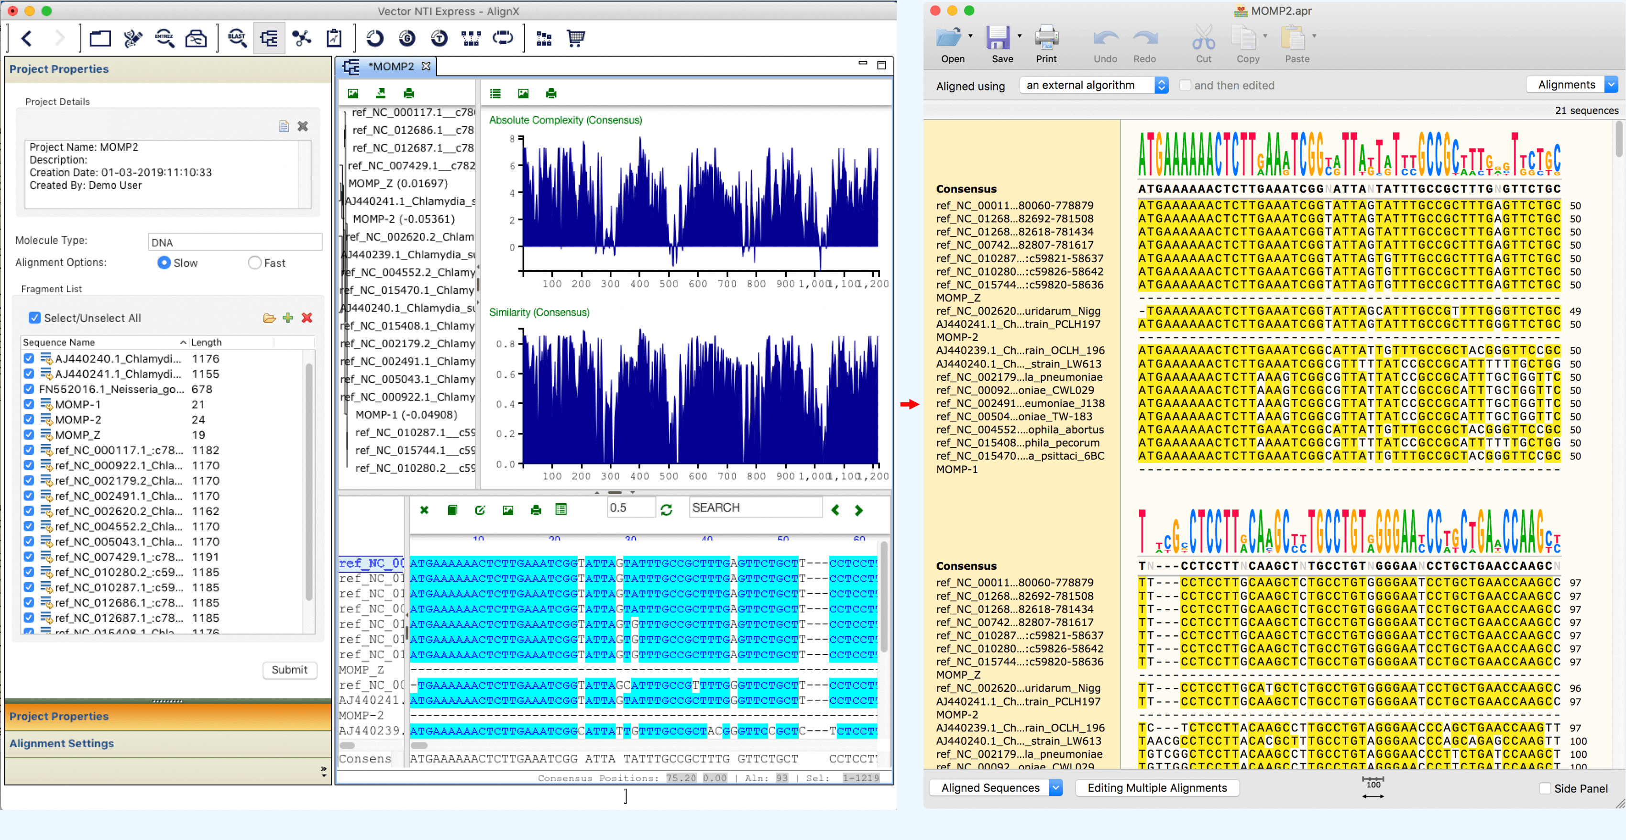Print the alignment pane with the green printer icon
Image resolution: width=1626 pixels, height=840 pixels.
[x=536, y=509]
